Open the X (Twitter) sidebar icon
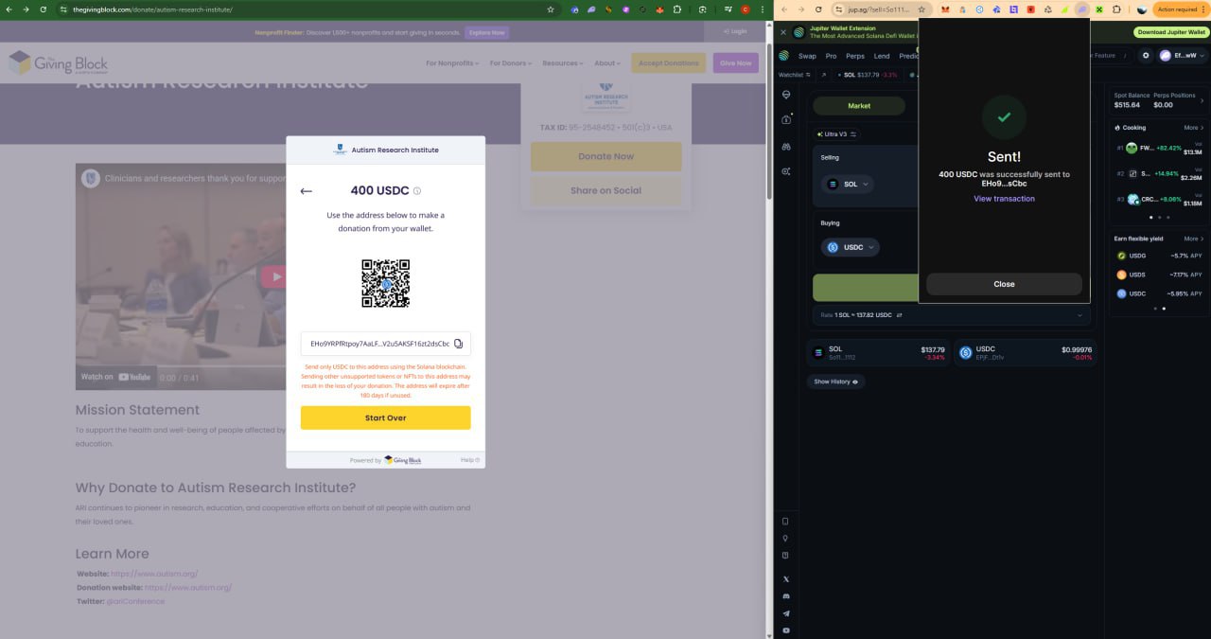 tap(785, 578)
